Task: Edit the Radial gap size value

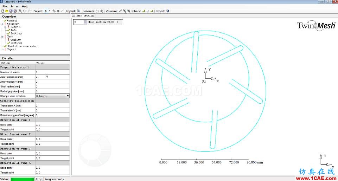Action: pyautogui.click(x=52, y=91)
